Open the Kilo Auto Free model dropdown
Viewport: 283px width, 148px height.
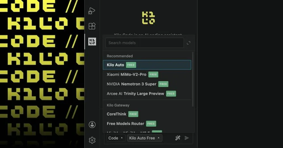pos(145,138)
